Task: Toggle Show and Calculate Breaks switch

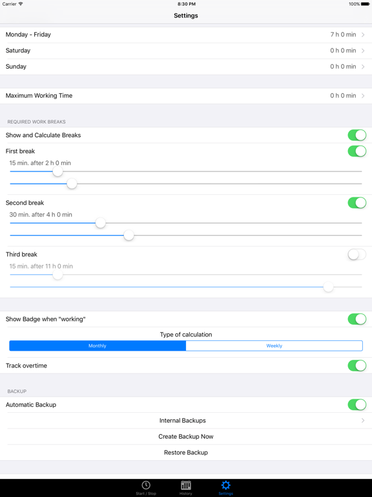Action: point(356,135)
